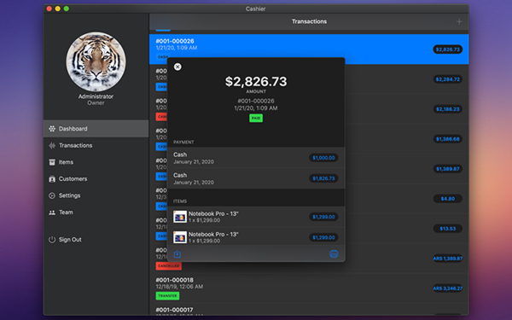512x320 pixels.
Task: Click the print icon in the popup footer
Action: 334,254
